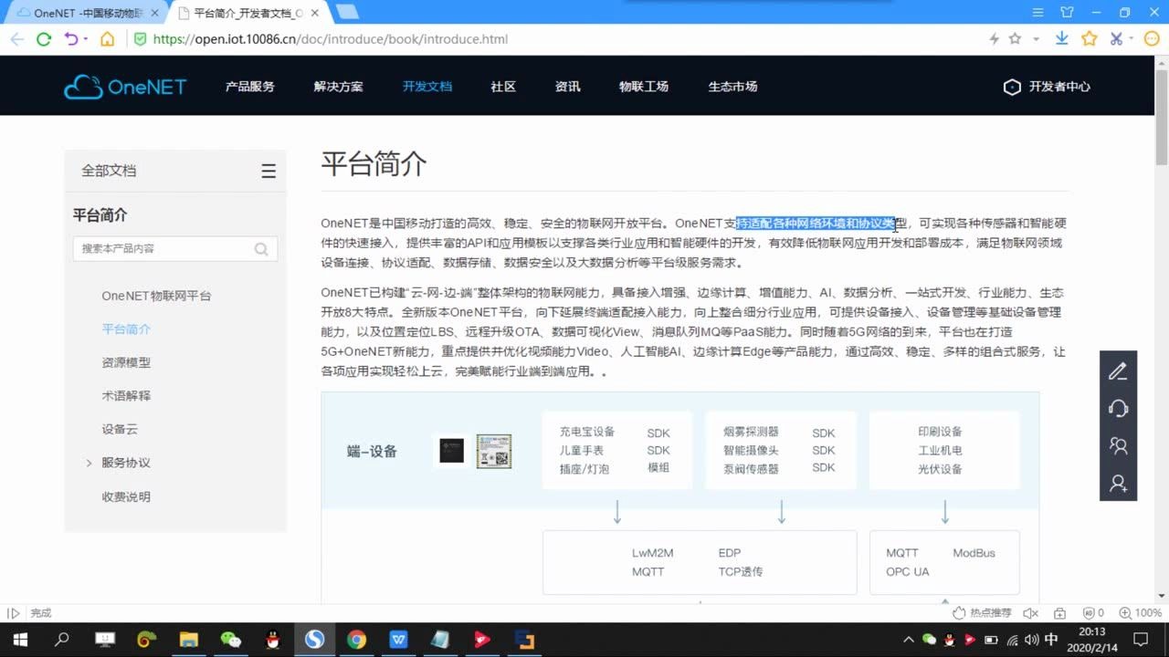Open 设备云 sidebar entry
The image size is (1169, 657).
[x=120, y=430]
